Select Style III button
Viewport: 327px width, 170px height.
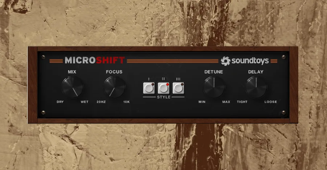coord(178,88)
